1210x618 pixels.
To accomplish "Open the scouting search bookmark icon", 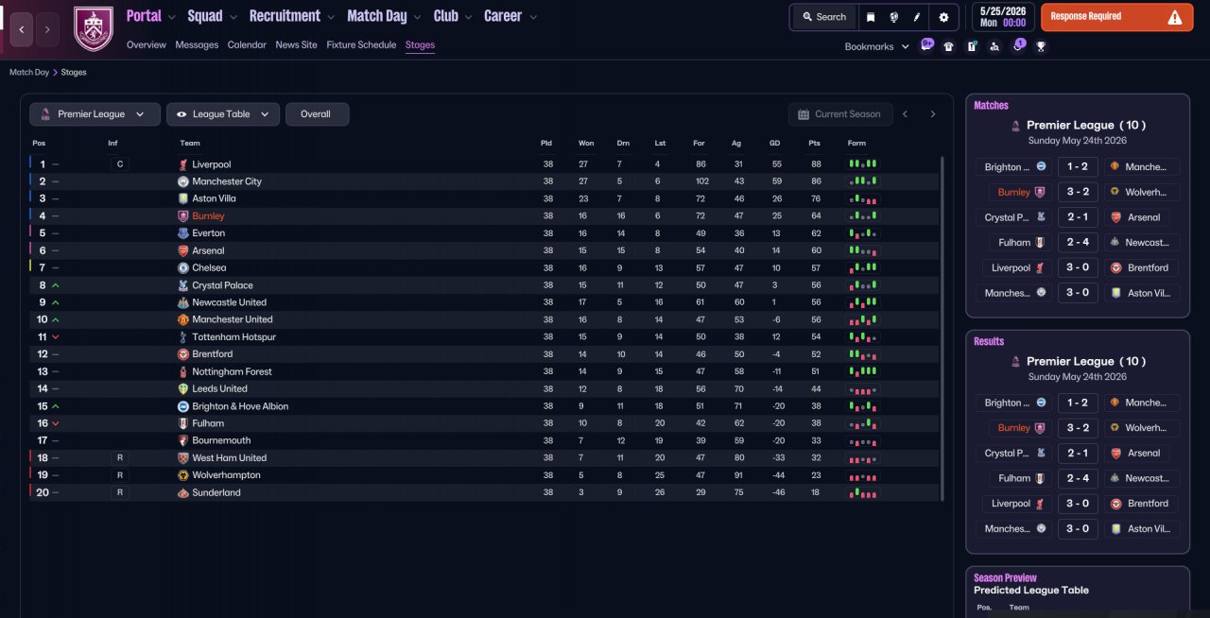I will 994,46.
